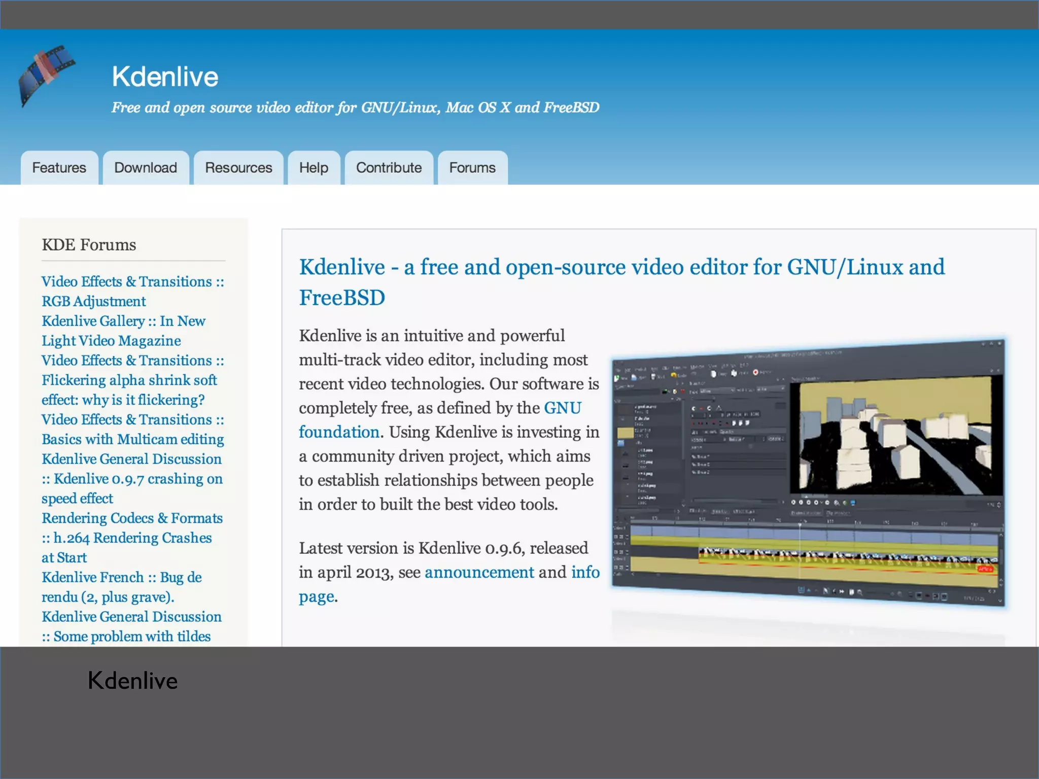Open the Help tab
Screen dimensions: 1039x779
click(314, 168)
